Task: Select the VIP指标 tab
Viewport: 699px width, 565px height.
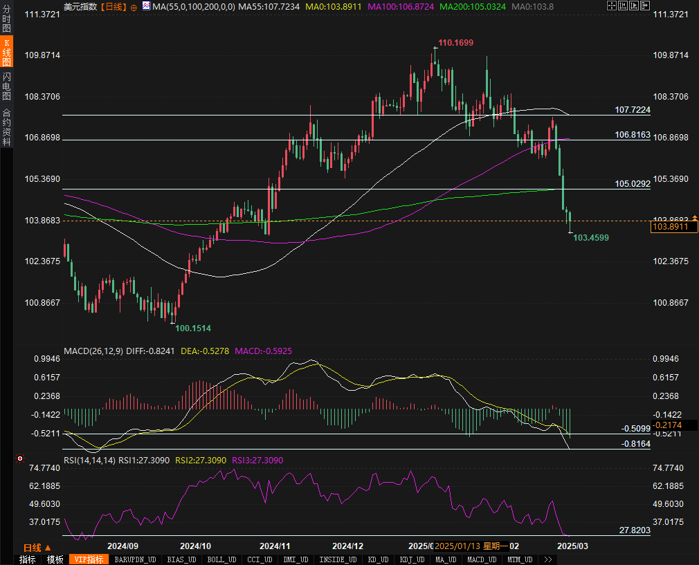Action: pyautogui.click(x=89, y=559)
